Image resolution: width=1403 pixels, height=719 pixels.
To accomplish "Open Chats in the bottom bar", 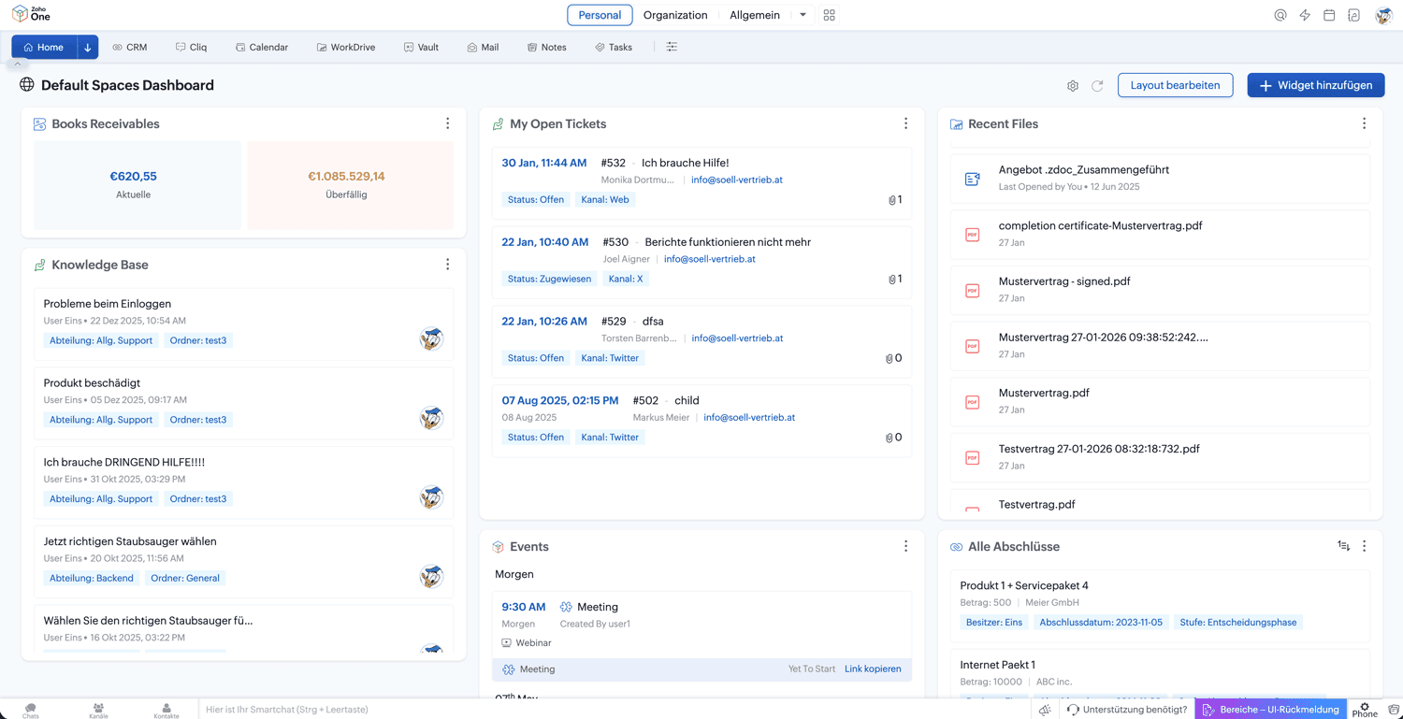I will 31,711.
